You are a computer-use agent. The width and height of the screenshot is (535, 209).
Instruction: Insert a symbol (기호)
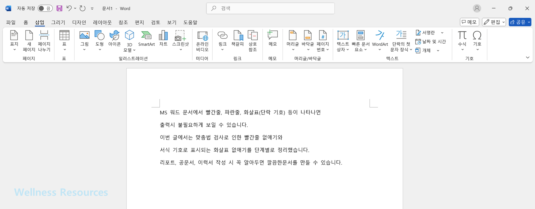click(477, 41)
